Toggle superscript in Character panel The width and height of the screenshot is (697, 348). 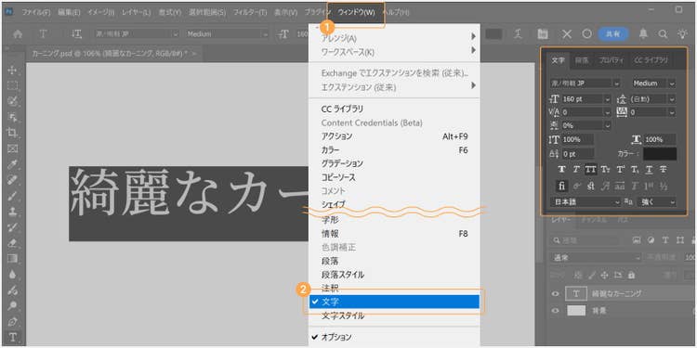(620, 169)
